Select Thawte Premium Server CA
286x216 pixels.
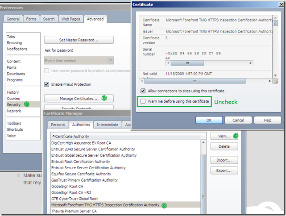125,211
